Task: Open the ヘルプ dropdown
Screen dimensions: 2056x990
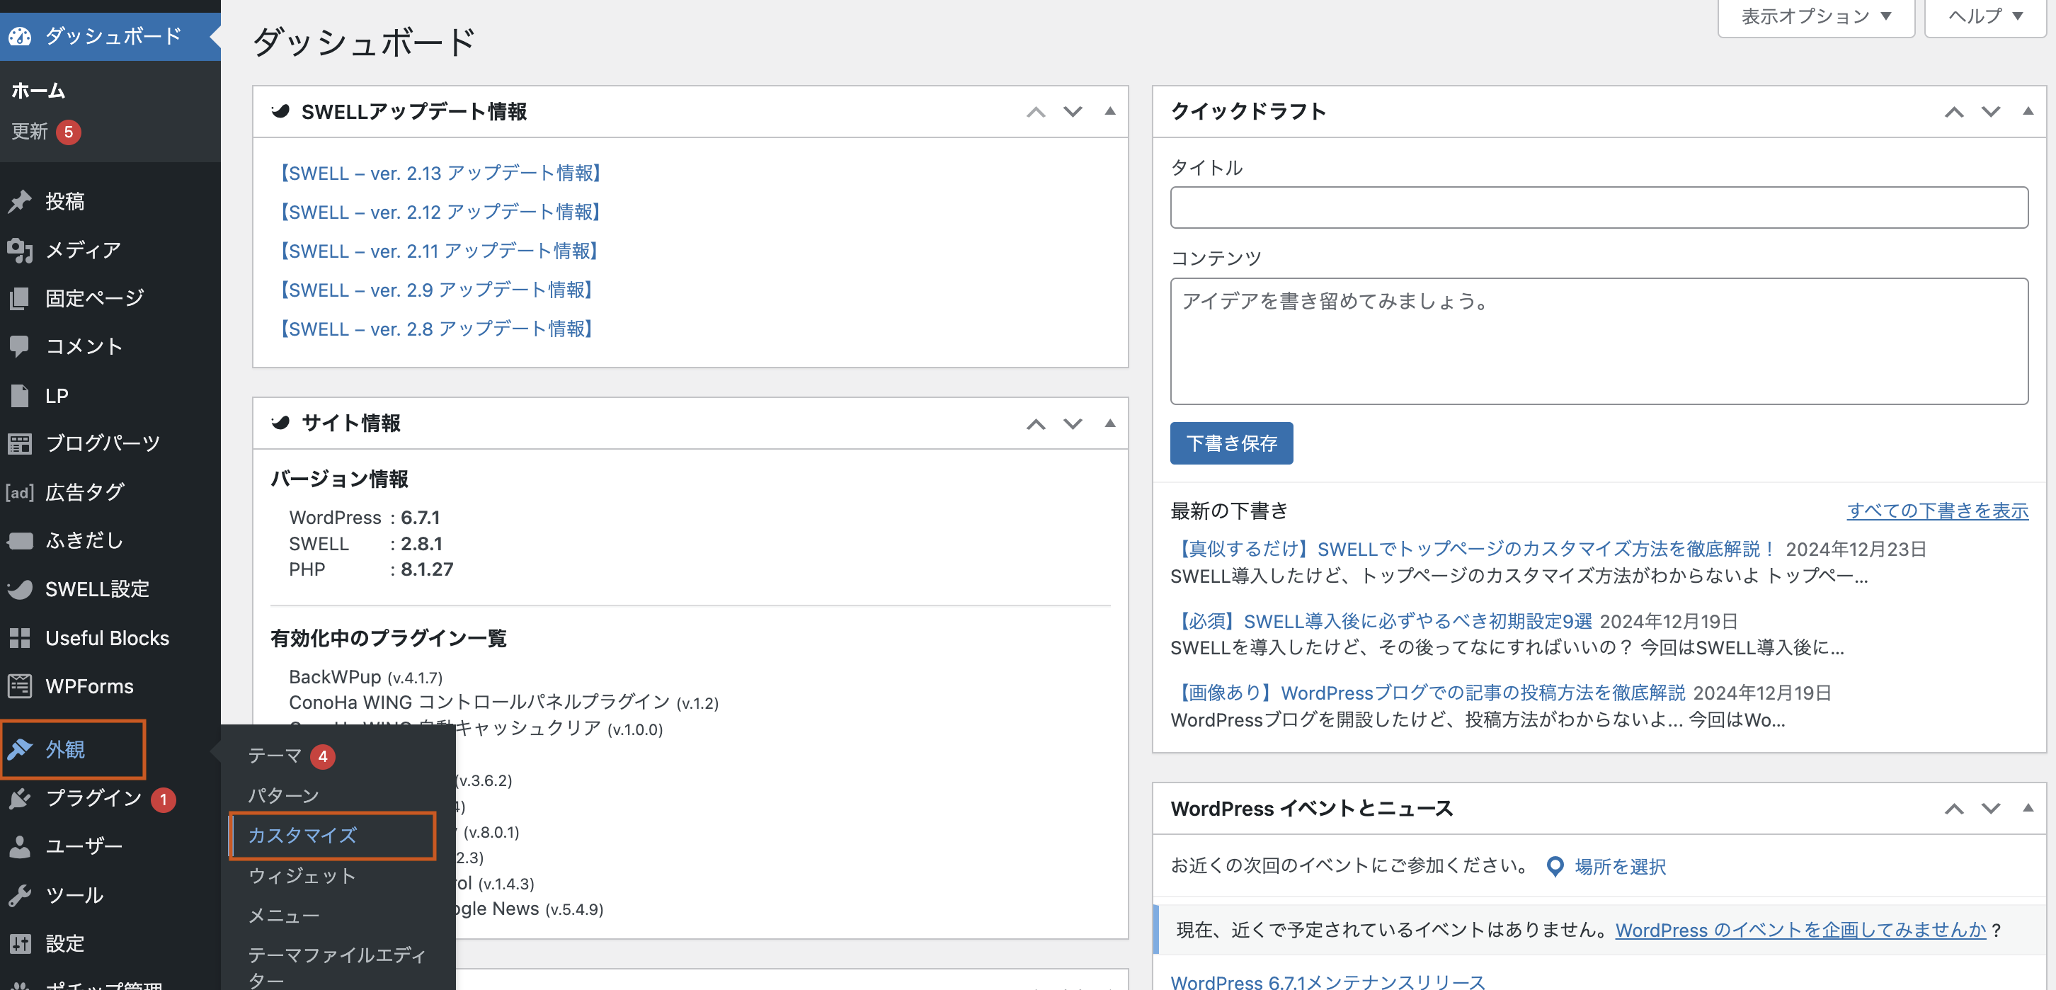Action: tap(1985, 17)
